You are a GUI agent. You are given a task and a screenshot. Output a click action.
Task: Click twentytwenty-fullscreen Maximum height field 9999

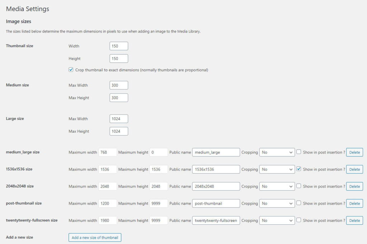(x=158, y=221)
